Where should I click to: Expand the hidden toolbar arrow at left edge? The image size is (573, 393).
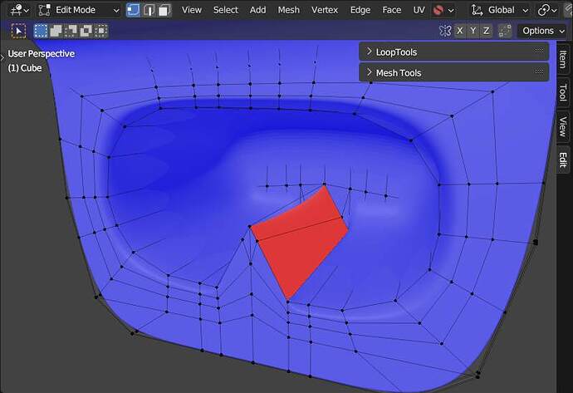(2, 57)
